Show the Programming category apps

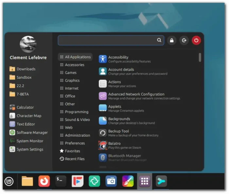pyautogui.click(x=76, y=112)
